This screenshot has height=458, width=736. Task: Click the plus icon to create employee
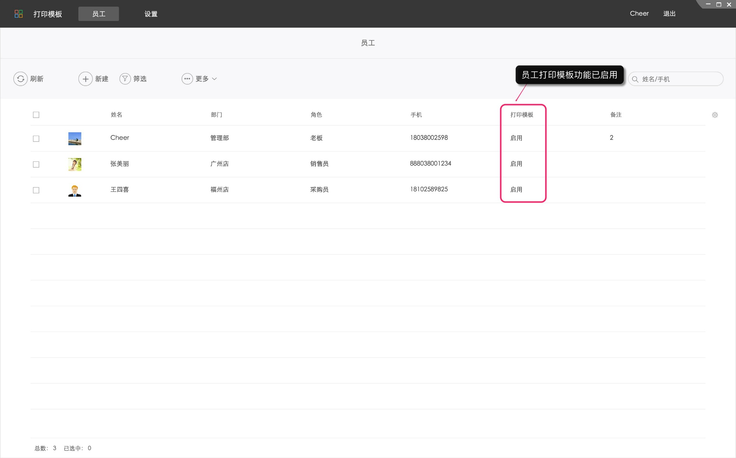tap(85, 79)
